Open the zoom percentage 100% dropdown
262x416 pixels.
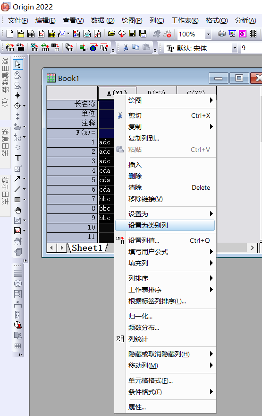(x=208, y=34)
